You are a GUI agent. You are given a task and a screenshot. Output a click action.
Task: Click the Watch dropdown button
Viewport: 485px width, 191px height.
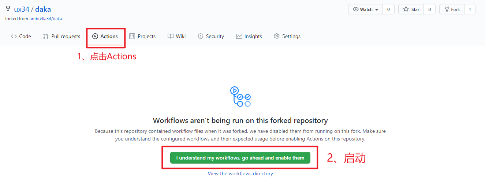365,10
